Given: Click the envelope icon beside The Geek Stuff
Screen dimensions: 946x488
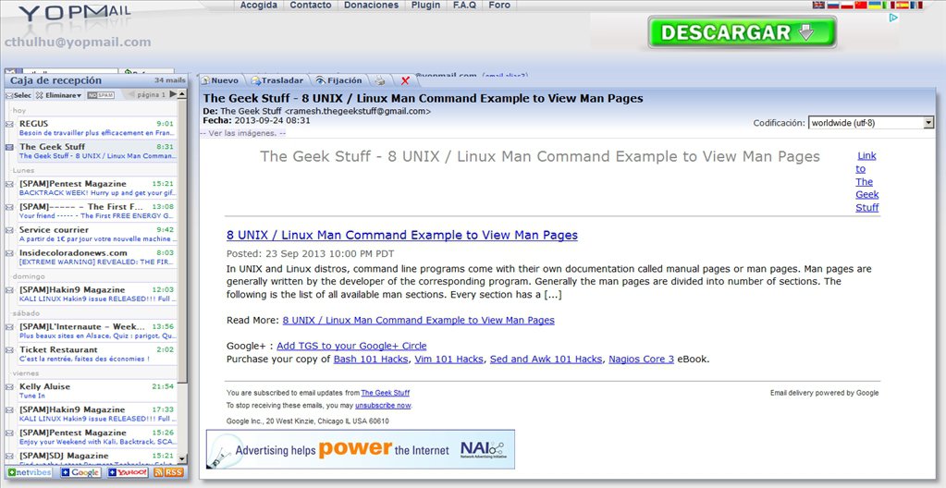Looking at the screenshot, I should pos(9,147).
